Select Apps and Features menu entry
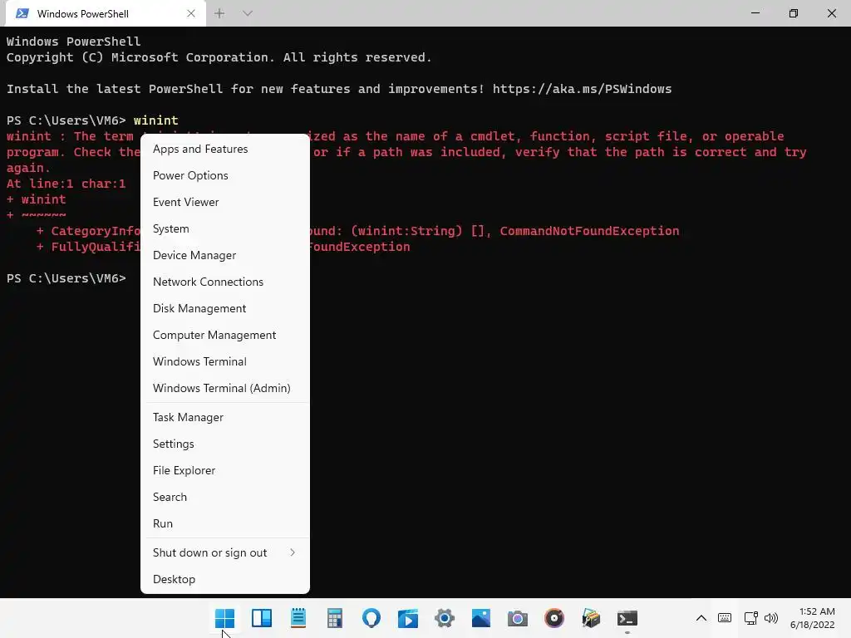Image resolution: width=851 pixels, height=638 pixels. point(224,149)
